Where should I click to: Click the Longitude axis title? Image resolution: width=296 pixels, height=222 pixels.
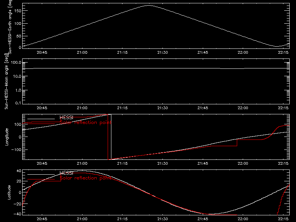tap(7, 137)
